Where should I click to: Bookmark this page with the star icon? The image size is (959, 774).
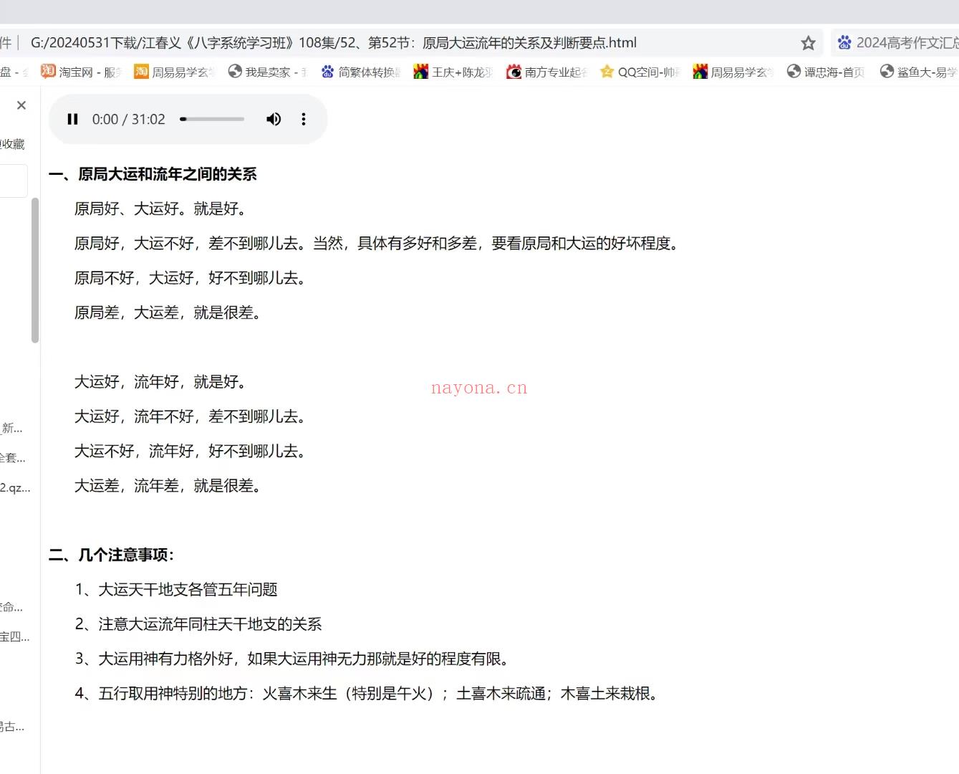pyautogui.click(x=809, y=43)
